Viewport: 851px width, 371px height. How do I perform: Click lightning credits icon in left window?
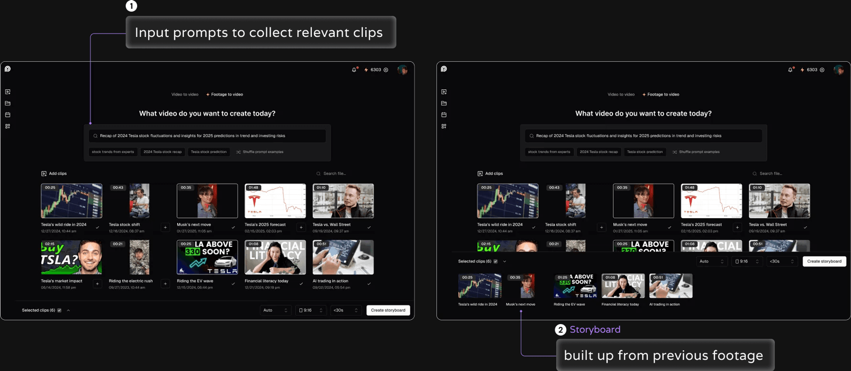pyautogui.click(x=366, y=70)
